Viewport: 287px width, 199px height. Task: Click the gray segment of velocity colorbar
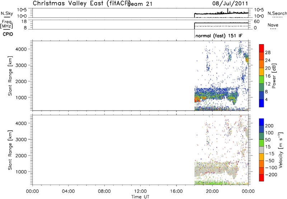tap(262, 150)
